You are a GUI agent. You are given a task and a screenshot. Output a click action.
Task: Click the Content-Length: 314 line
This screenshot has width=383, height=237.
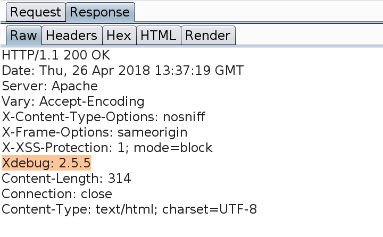tap(66, 178)
